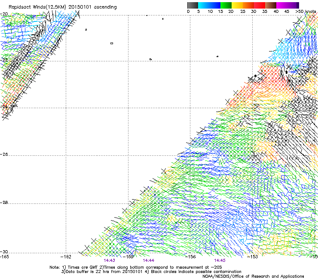Click the green 15-20 knots legend segment
318x279 pixels.
click(x=226, y=5)
